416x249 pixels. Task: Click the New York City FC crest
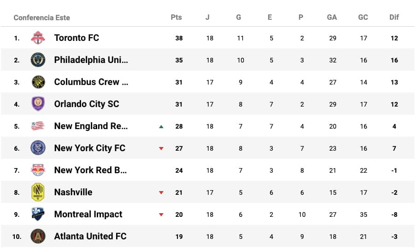[x=38, y=148]
